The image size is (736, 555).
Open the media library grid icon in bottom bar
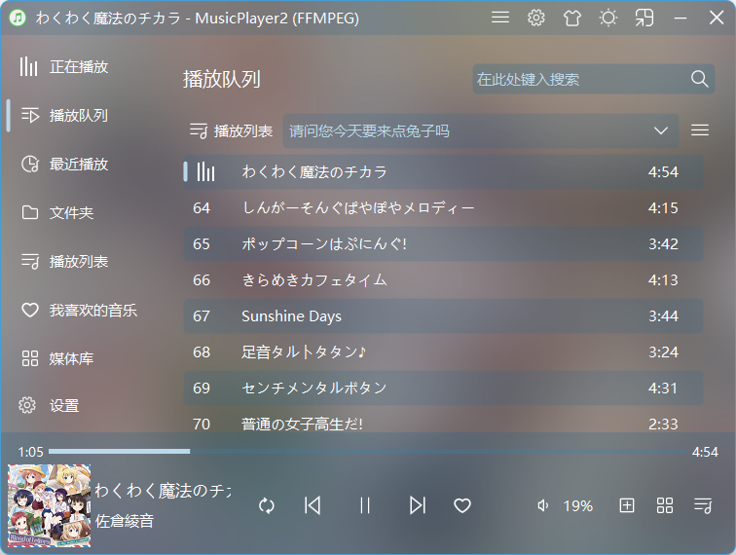coord(665,505)
